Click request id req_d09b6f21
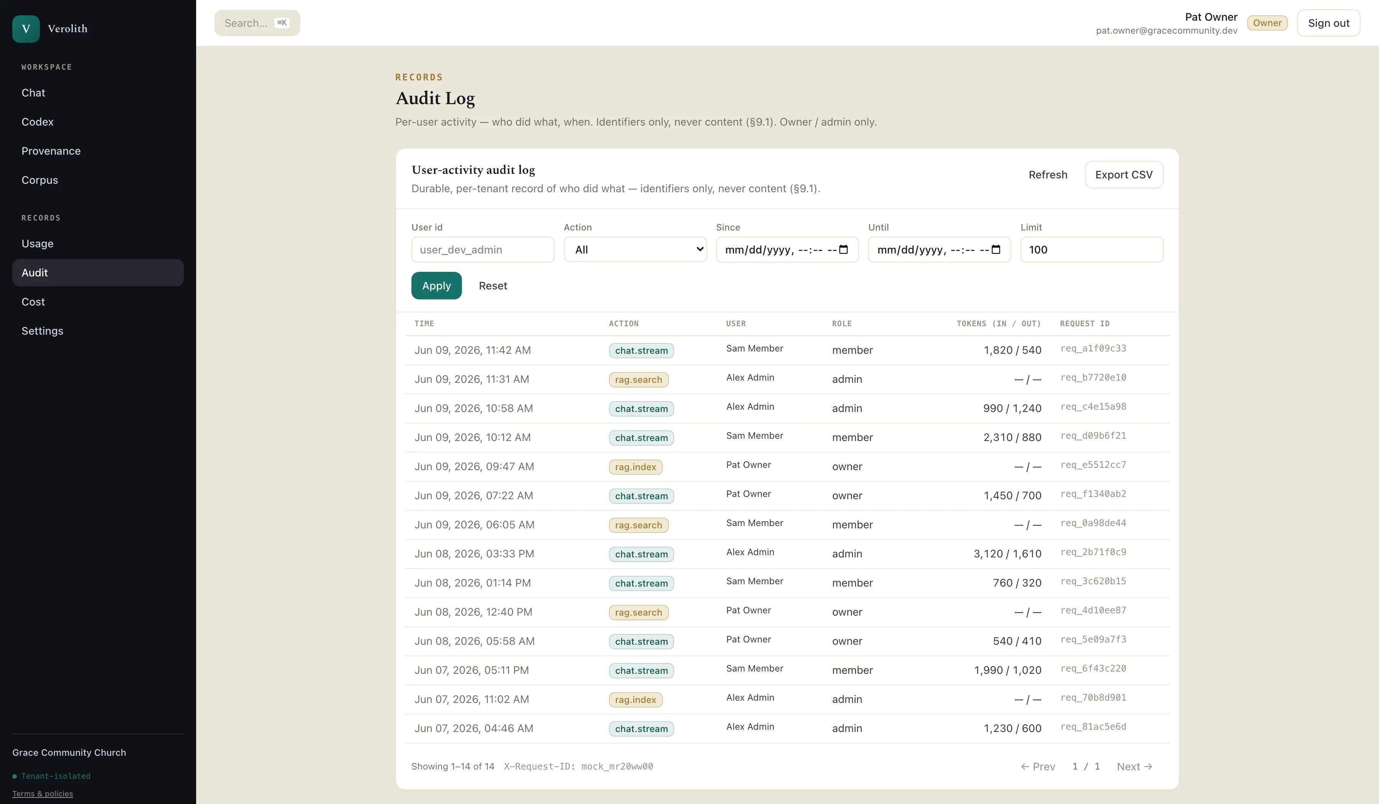The image size is (1379, 804). (x=1093, y=435)
